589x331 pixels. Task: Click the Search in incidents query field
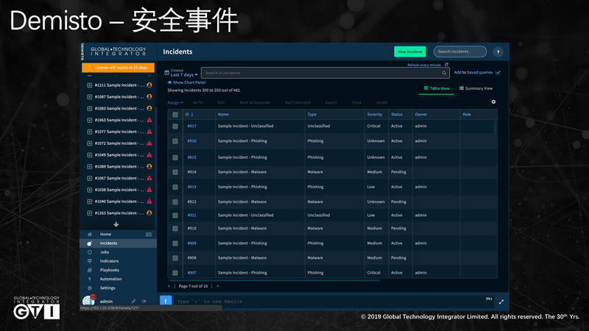pyautogui.click(x=325, y=73)
